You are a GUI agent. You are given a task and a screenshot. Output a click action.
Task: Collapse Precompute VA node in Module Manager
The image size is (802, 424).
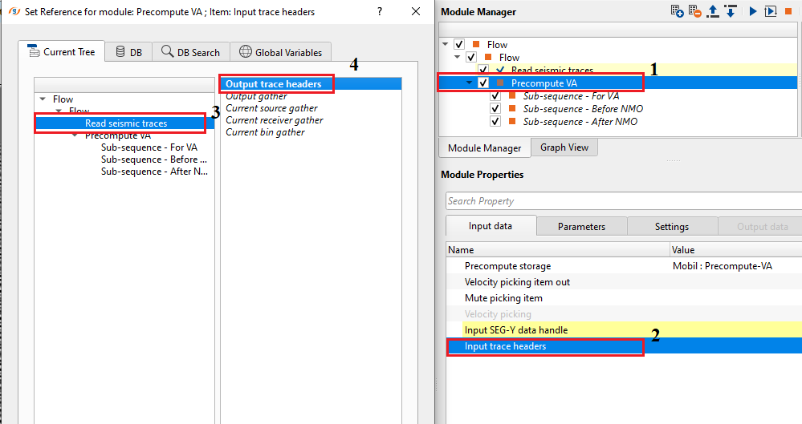(469, 83)
